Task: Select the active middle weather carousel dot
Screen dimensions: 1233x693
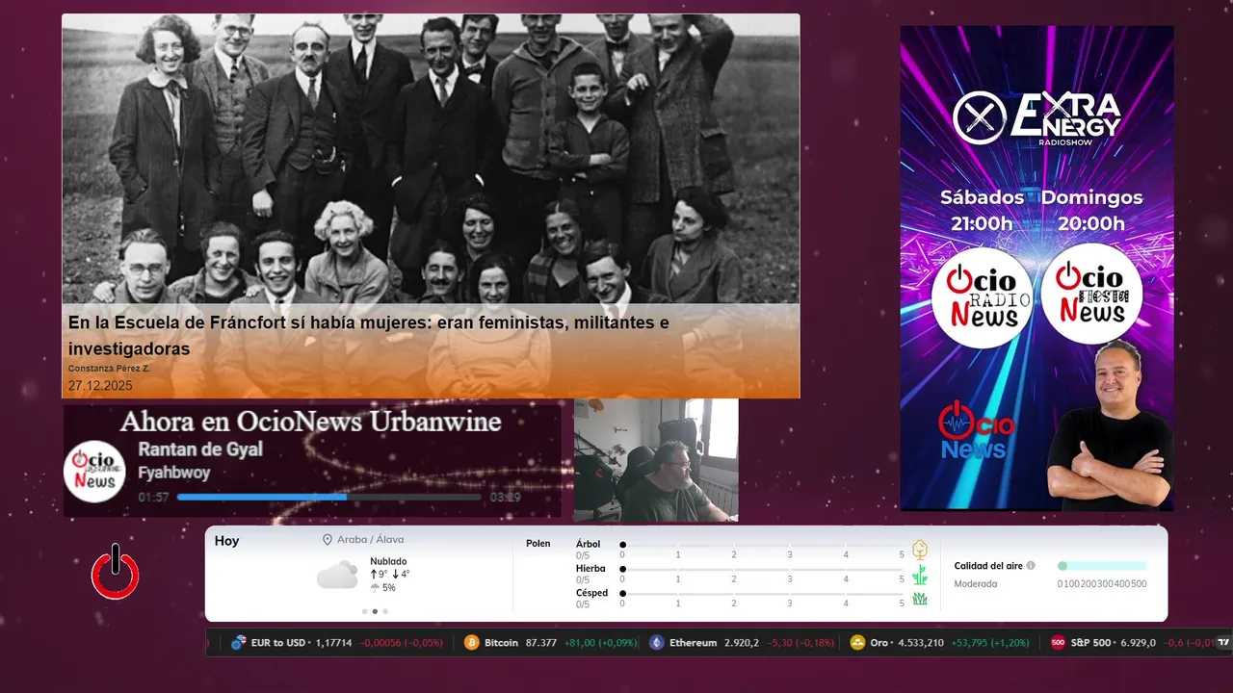Action: pos(375,611)
